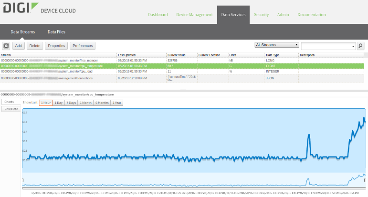The width and height of the screenshot is (368, 197).
Task: Switch to Data Files sub-tab
Action: (x=56, y=32)
